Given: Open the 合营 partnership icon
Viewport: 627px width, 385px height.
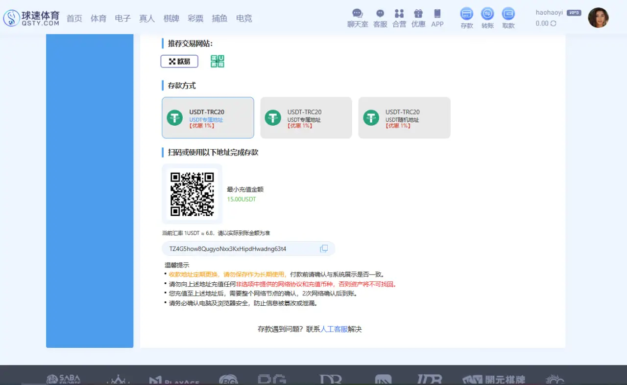Looking at the screenshot, I should (x=399, y=17).
